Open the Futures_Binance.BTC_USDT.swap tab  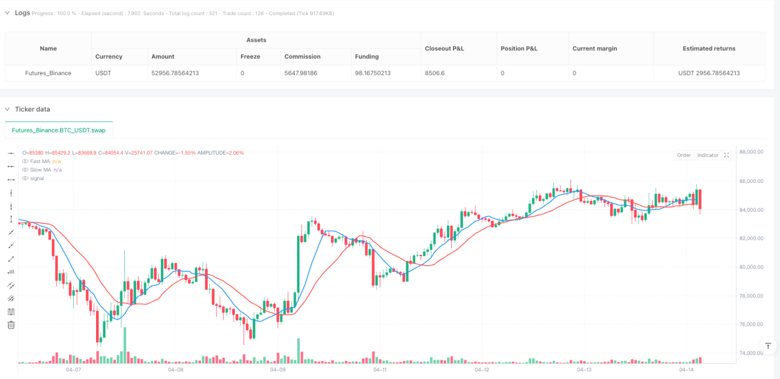59,130
